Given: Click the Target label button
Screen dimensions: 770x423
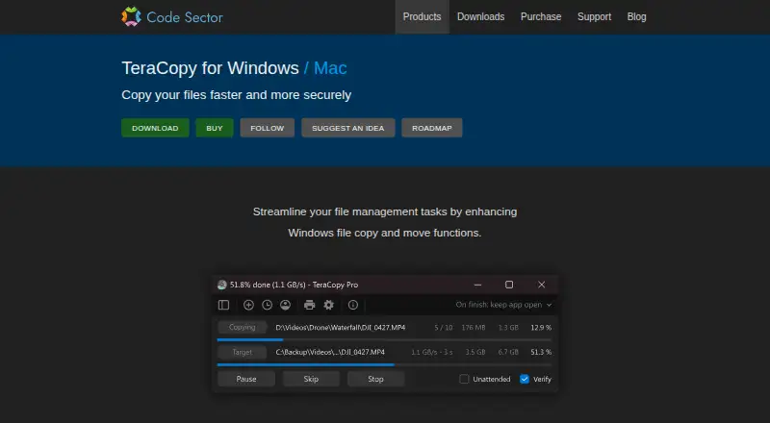Looking at the screenshot, I should (x=243, y=352).
